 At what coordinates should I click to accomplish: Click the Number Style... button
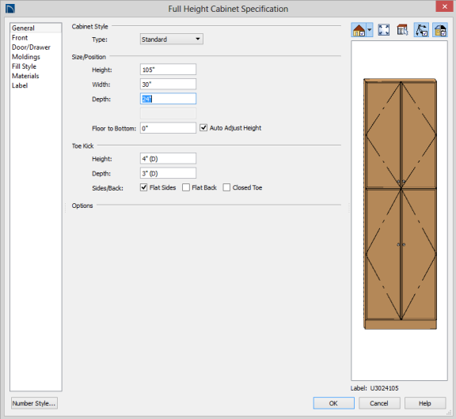(x=34, y=403)
